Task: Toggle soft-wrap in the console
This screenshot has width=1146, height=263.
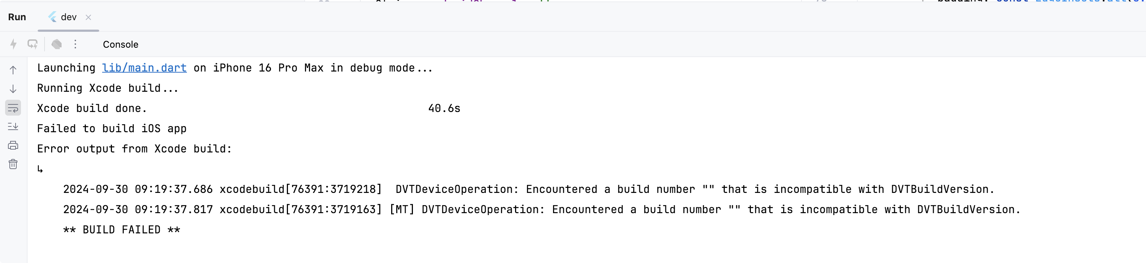Action: [13, 108]
